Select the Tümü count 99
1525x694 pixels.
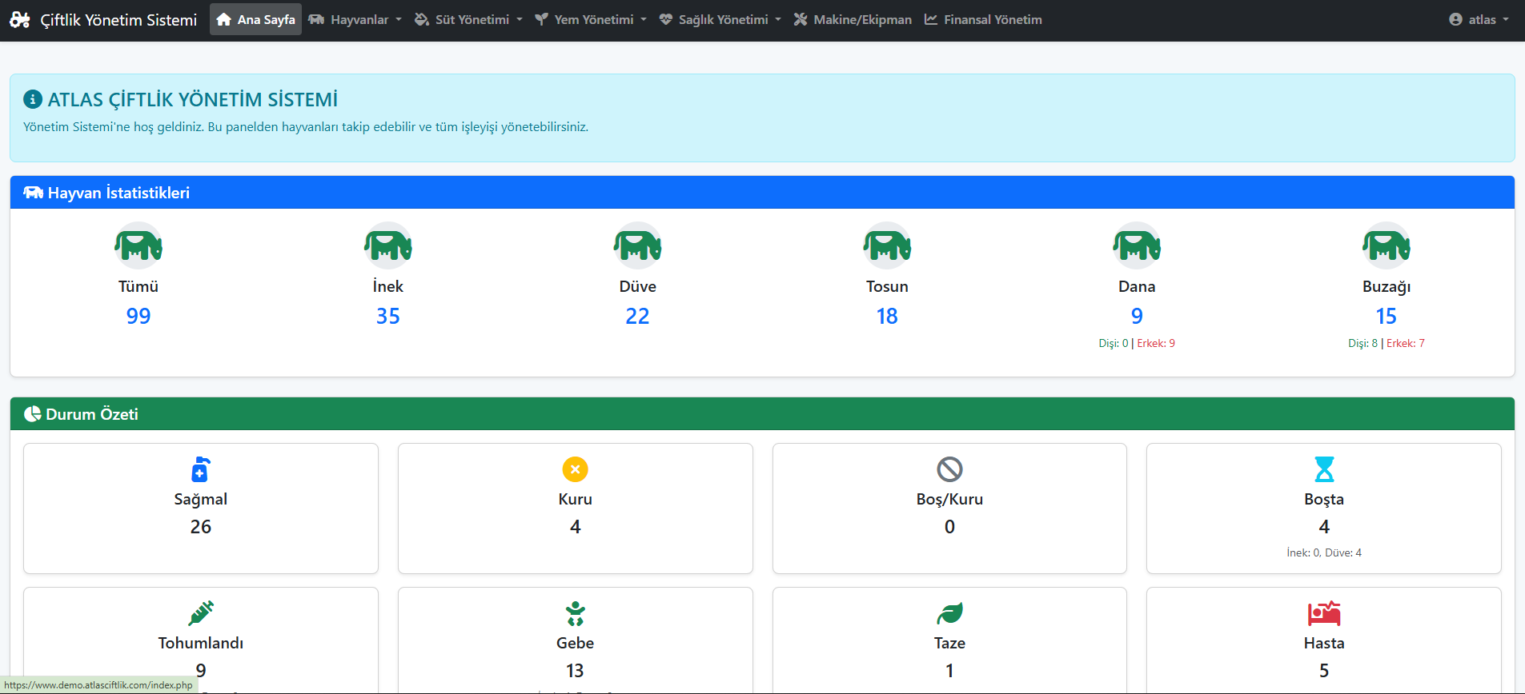pyautogui.click(x=138, y=316)
